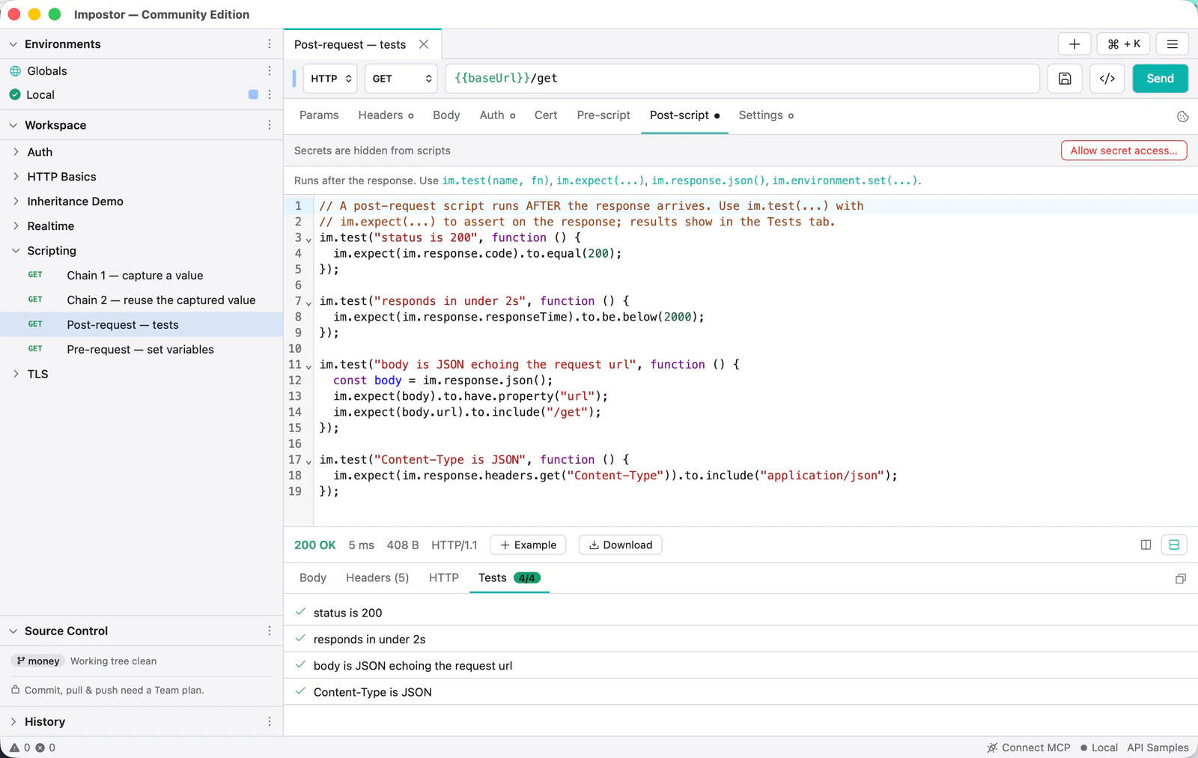The height and width of the screenshot is (758, 1198).
Task: Open Local environment options menu
Action: coord(270,94)
